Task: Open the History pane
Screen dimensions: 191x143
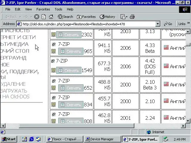Action: (x=107, y=17)
